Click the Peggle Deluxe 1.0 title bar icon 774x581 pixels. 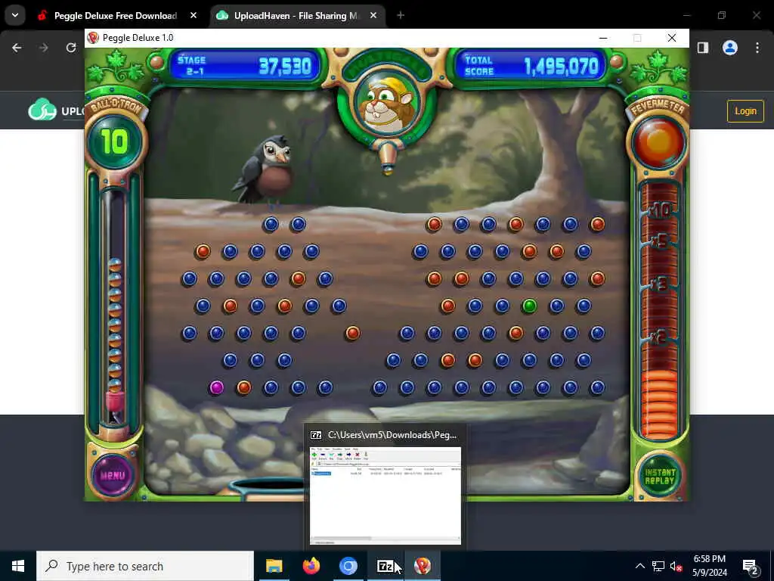[93, 38]
